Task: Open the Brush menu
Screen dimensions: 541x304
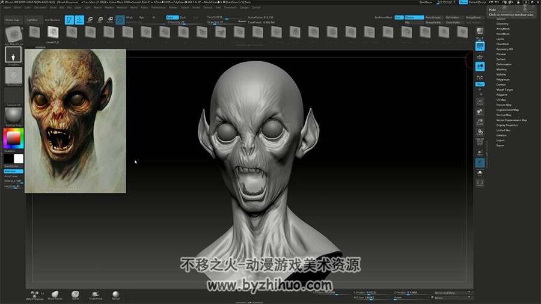Action: 17,7
